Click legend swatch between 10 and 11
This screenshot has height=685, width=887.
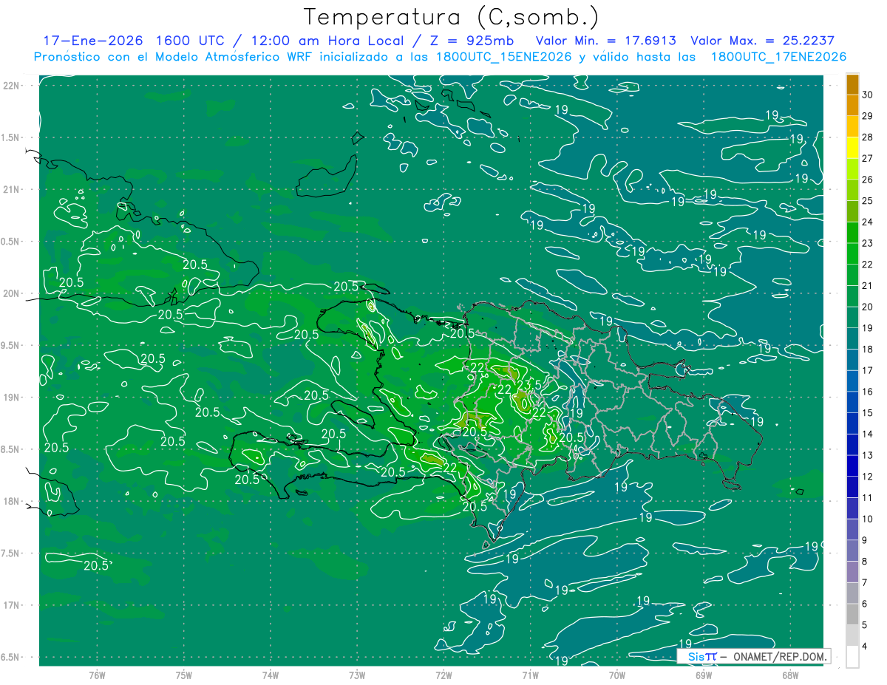pyautogui.click(x=852, y=508)
